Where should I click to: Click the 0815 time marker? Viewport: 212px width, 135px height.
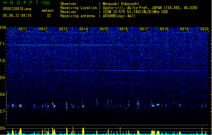tap(104, 29)
